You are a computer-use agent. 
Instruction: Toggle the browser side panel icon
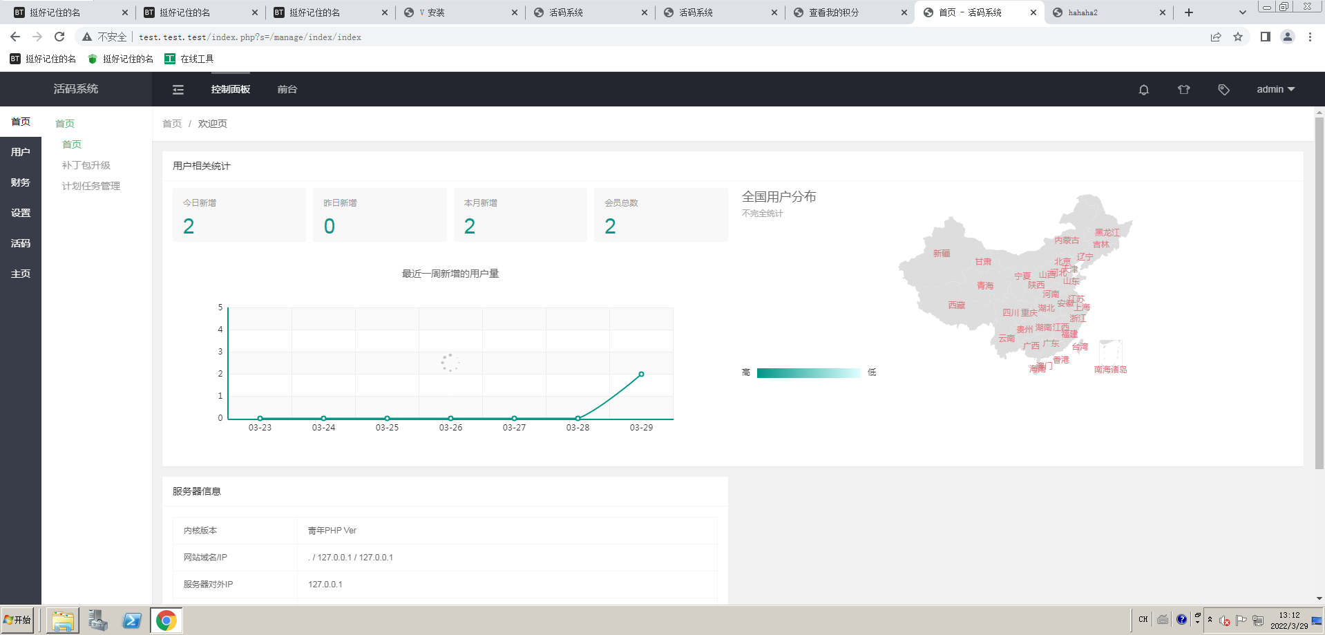1266,37
